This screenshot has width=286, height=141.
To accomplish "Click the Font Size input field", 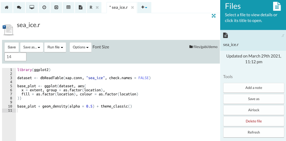I will coord(15,57).
